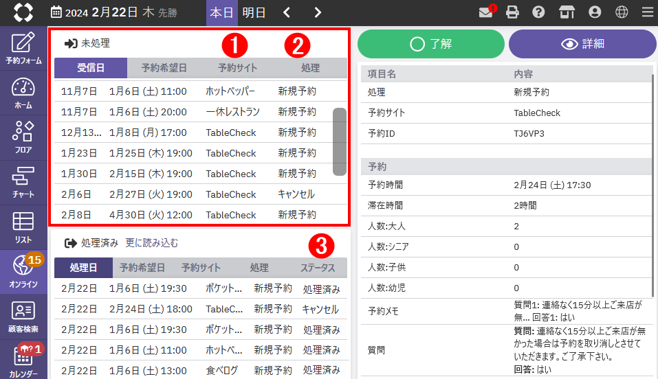
Task: Click the 詳細 button with eye icon
Action: [582, 44]
